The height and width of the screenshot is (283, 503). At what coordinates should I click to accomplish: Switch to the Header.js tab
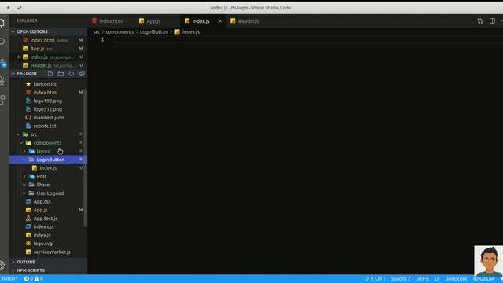pyautogui.click(x=248, y=21)
